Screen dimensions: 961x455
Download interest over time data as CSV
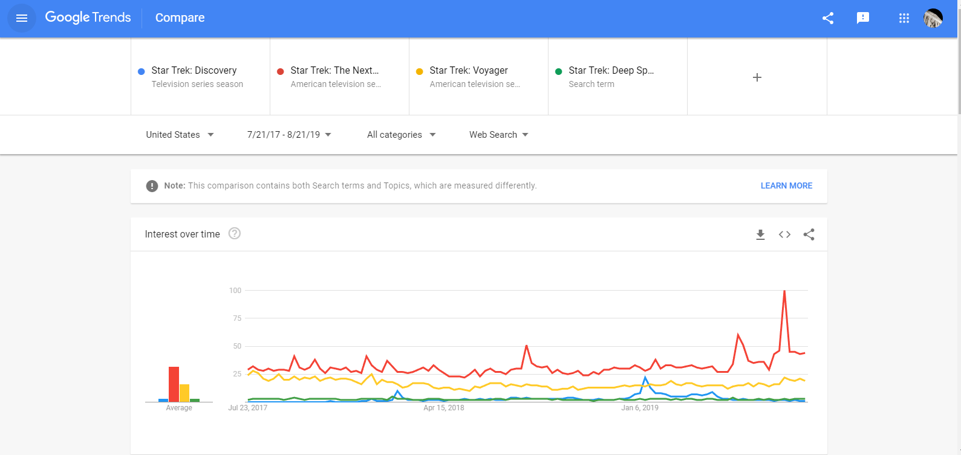pos(760,234)
